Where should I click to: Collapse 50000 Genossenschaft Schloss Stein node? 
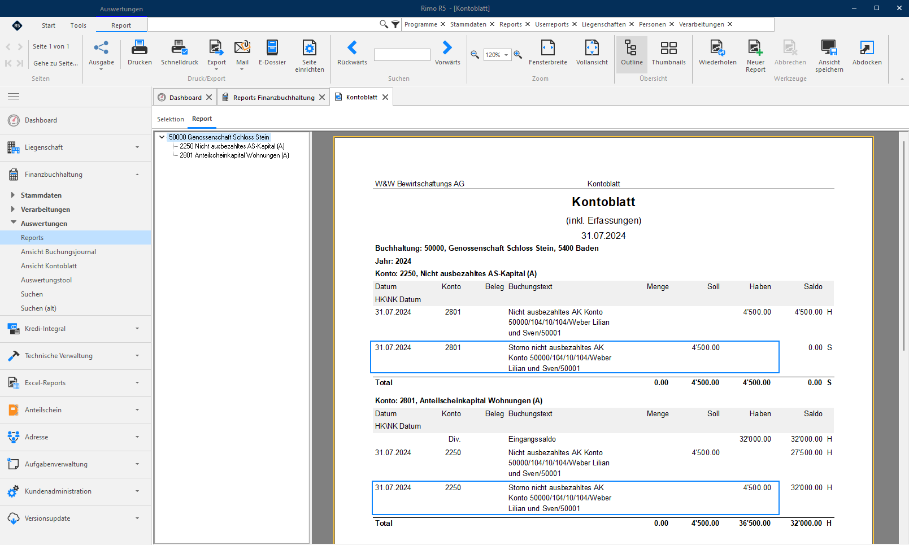162,137
